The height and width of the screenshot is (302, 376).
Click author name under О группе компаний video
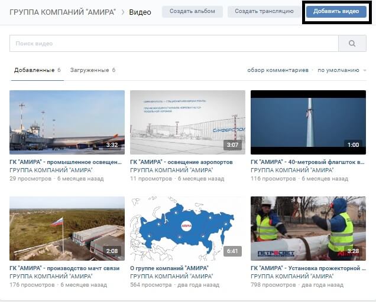[171, 277]
